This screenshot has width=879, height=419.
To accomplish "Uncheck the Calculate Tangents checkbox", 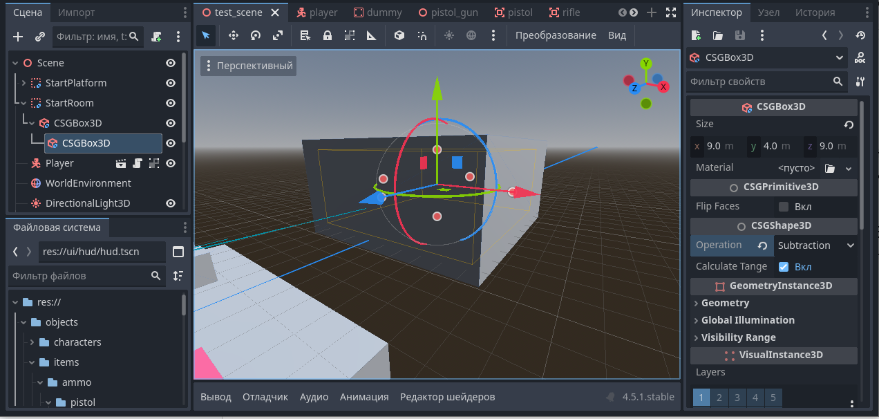I will pyautogui.click(x=784, y=267).
